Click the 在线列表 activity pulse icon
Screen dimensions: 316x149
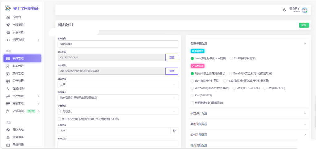pyautogui.click(x=8, y=88)
